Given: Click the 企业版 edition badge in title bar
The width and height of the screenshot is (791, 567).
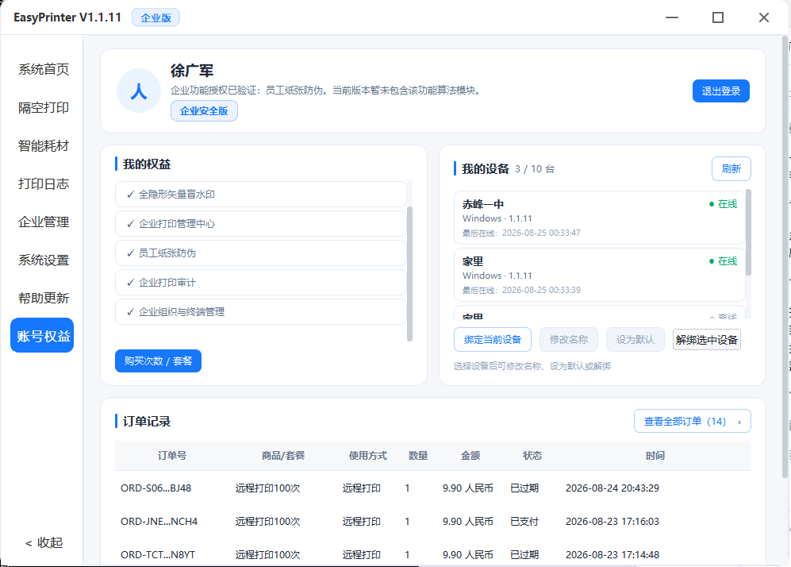Looking at the screenshot, I should (156, 17).
